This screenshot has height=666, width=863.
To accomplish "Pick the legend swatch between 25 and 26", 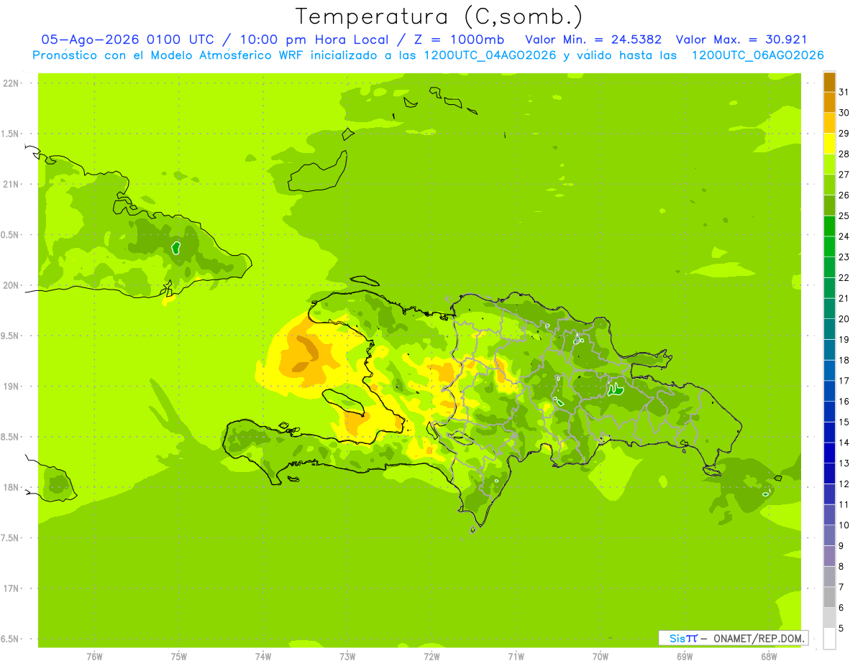I will pos(829,205).
